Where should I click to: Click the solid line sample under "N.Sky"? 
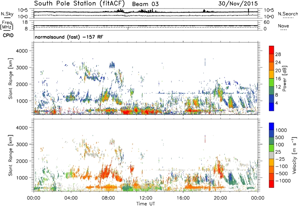7,17
